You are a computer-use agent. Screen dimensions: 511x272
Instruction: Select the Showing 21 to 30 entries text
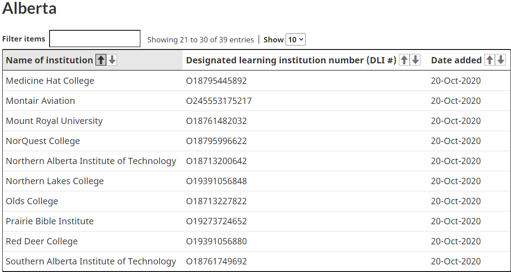[200, 40]
